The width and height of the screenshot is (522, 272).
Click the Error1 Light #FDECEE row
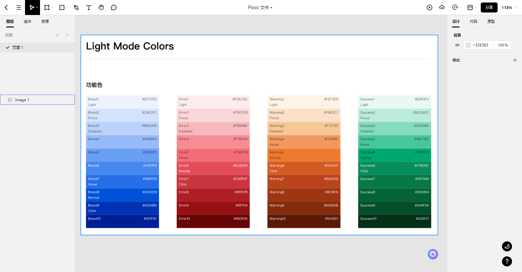tap(213, 102)
